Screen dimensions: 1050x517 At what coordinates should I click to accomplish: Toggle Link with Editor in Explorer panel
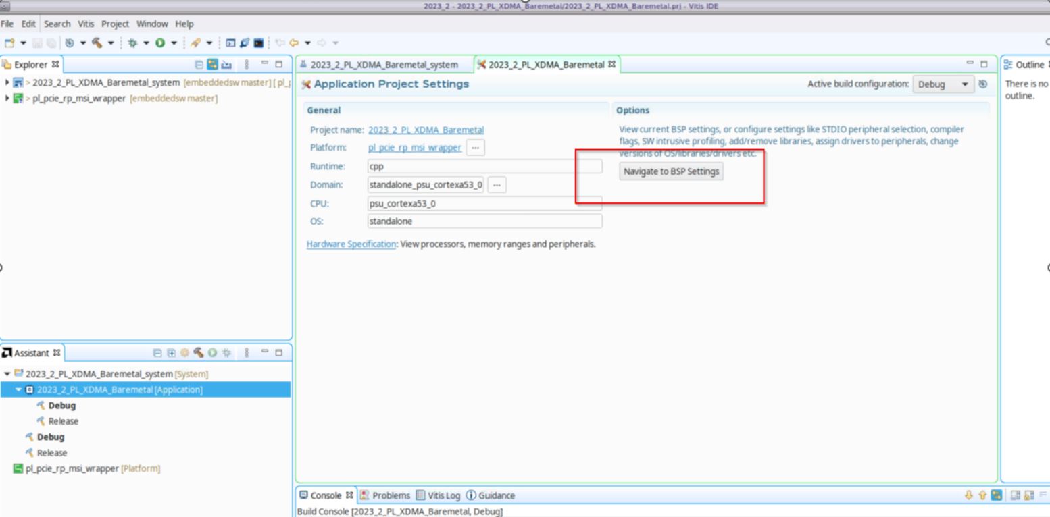coord(212,65)
